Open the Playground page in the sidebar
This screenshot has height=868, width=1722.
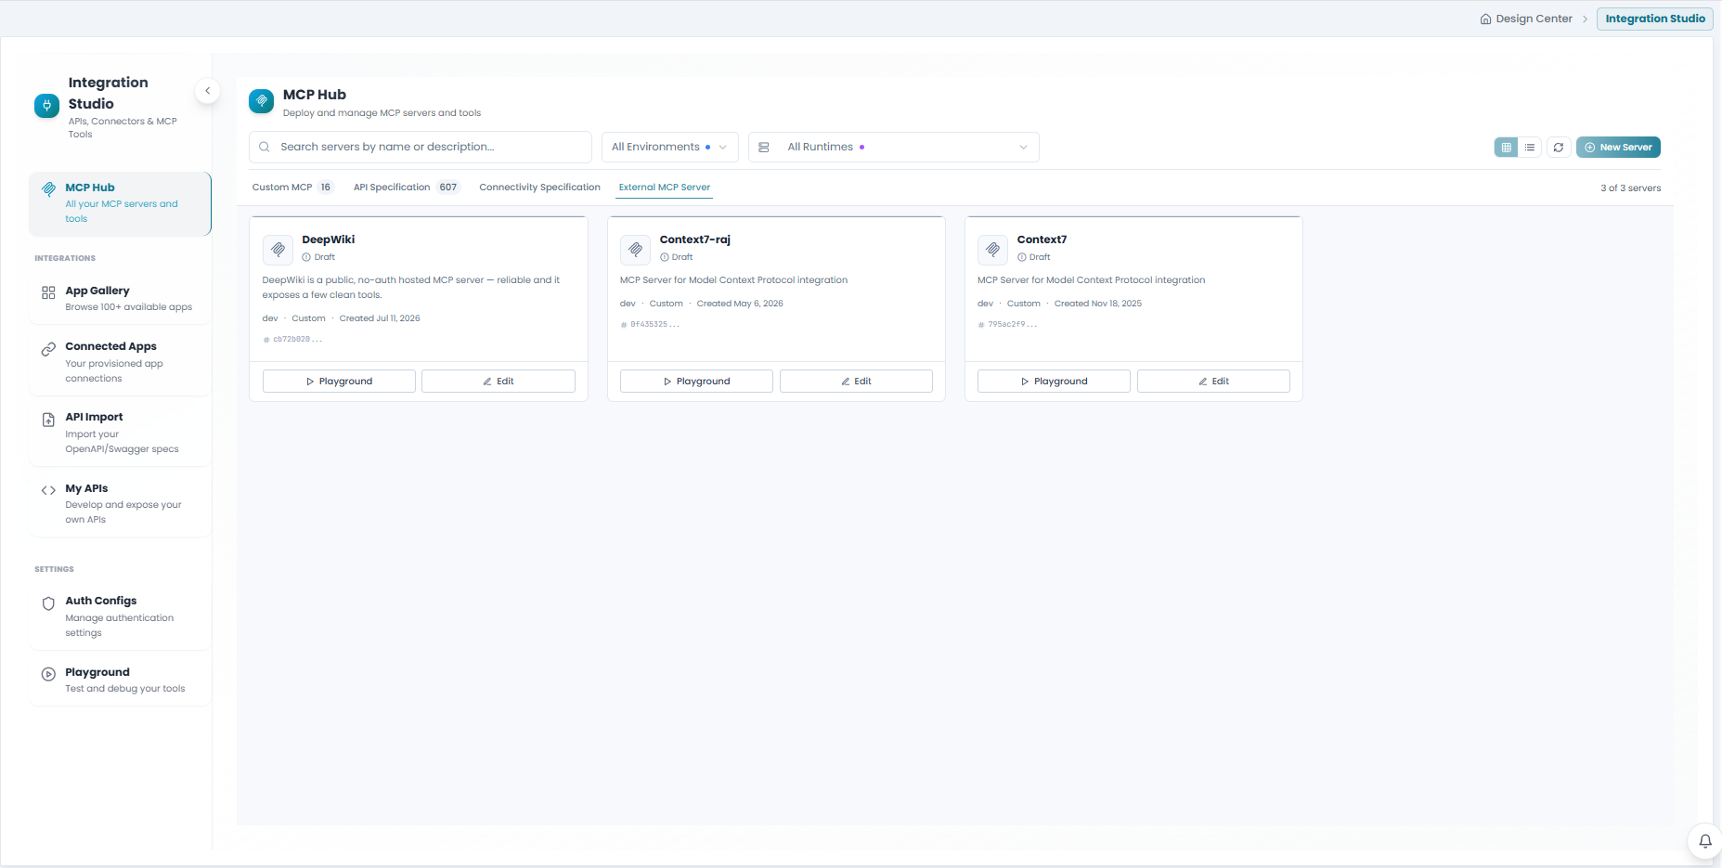click(120, 680)
